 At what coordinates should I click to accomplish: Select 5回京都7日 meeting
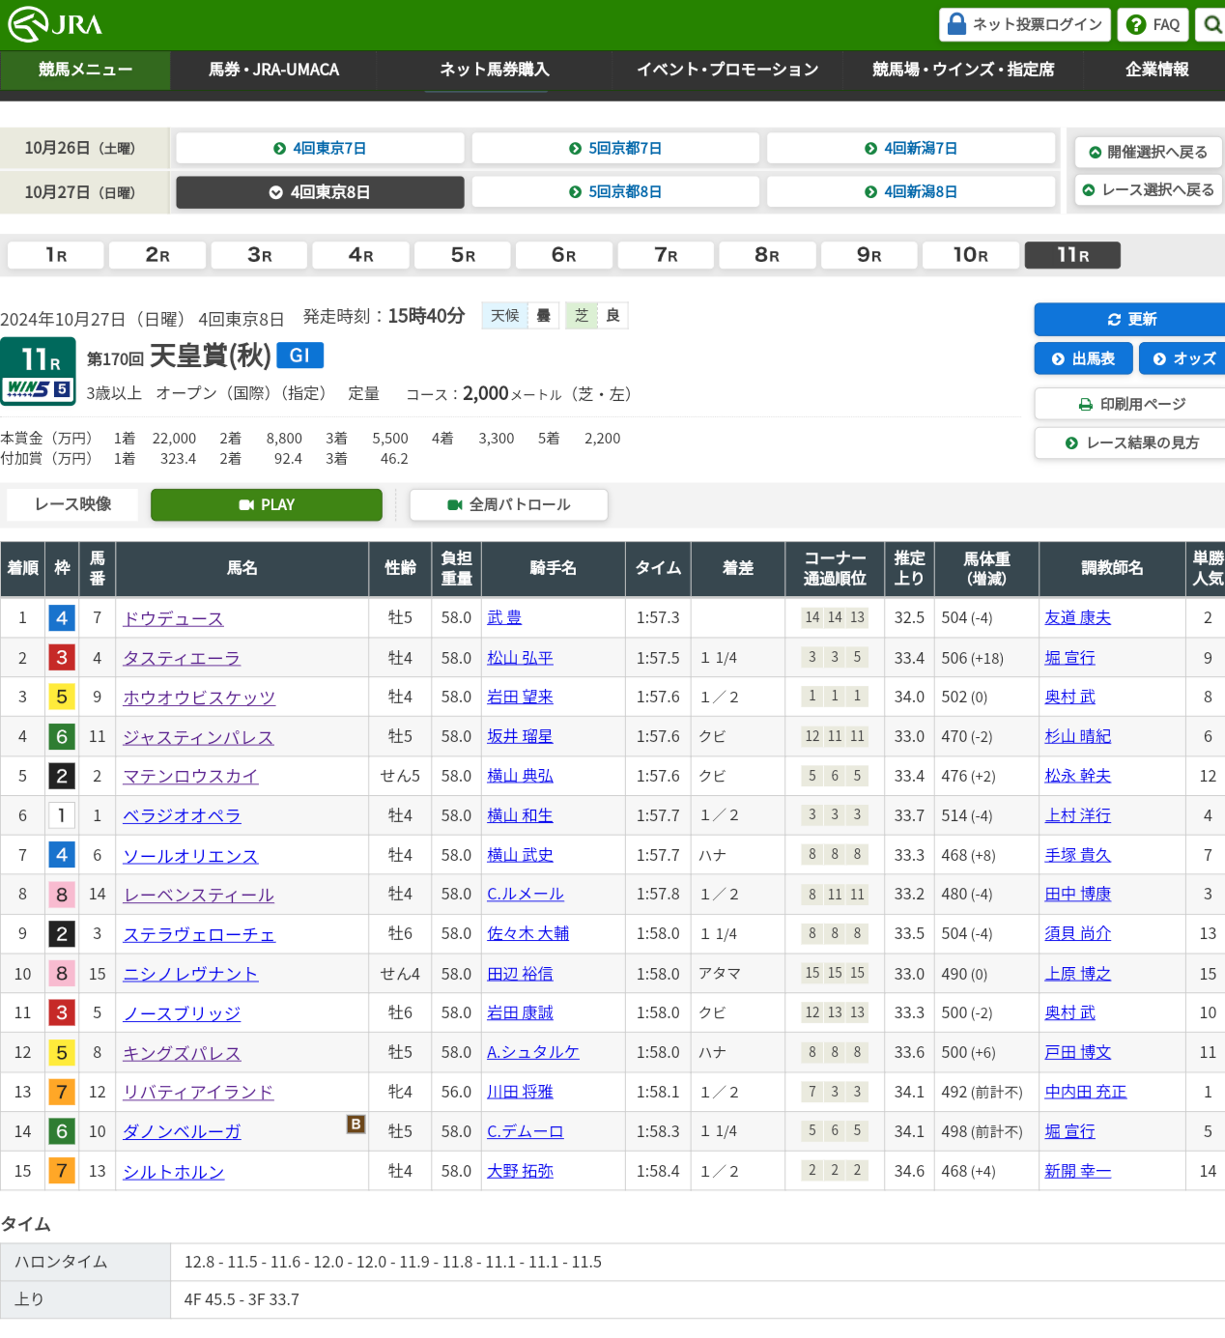click(x=615, y=148)
